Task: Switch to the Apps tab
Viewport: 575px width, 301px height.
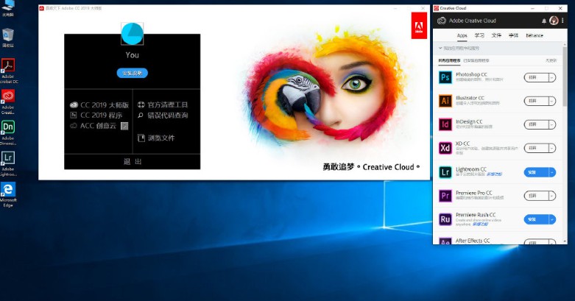Action: (x=462, y=35)
